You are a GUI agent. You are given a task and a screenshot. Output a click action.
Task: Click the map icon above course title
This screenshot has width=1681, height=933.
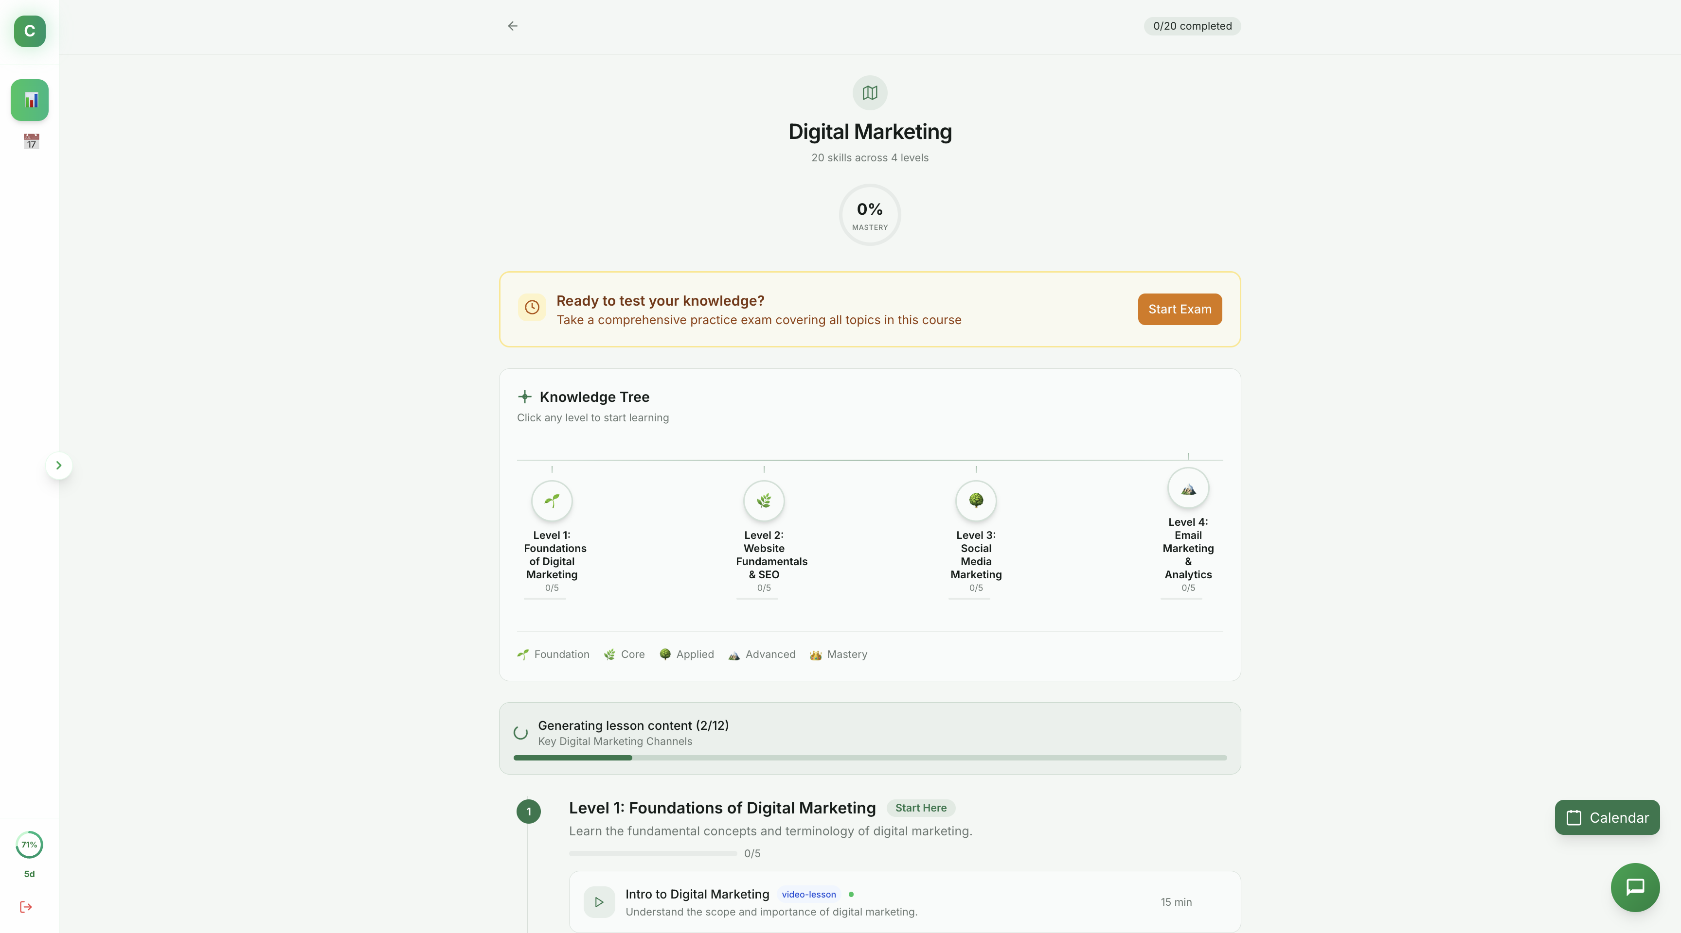870,93
